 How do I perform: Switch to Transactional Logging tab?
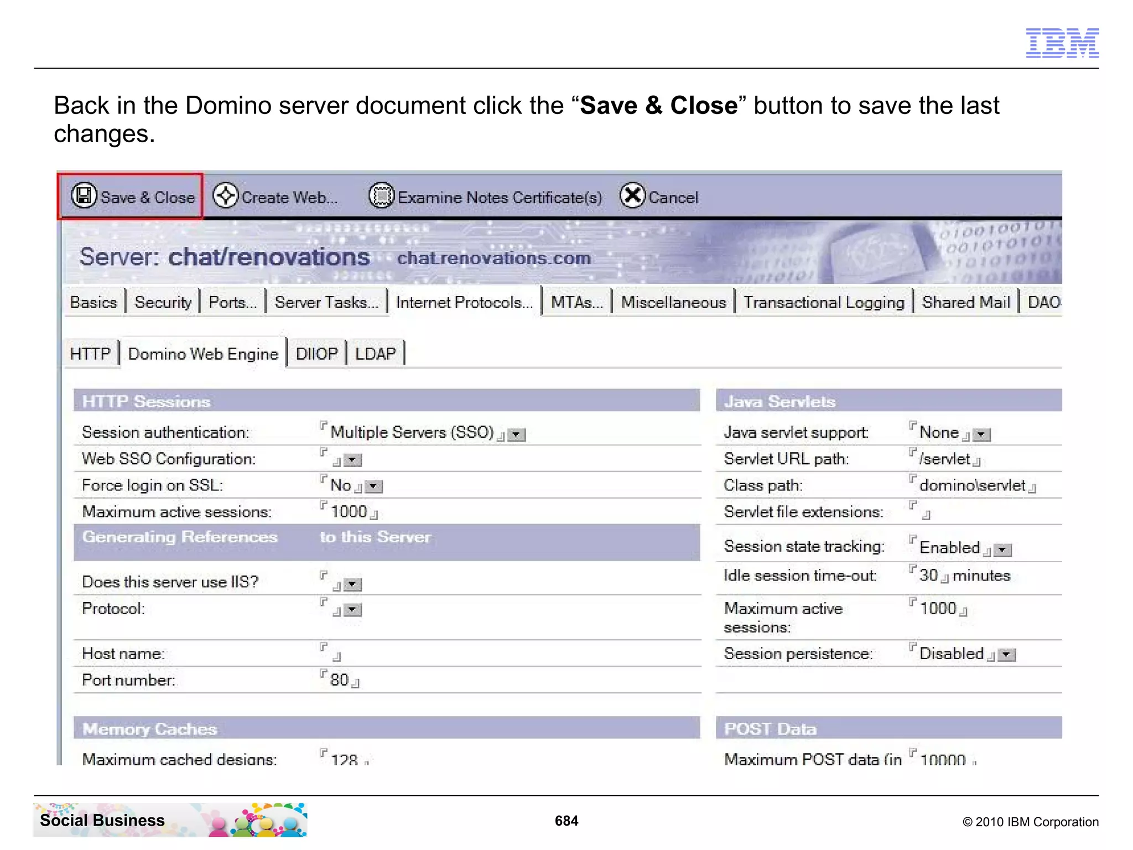point(824,302)
